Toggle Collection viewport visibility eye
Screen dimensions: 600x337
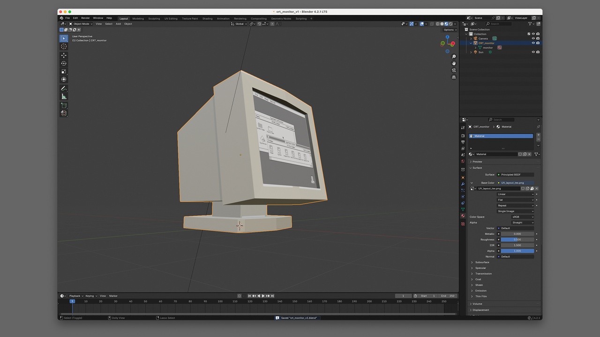point(533,34)
